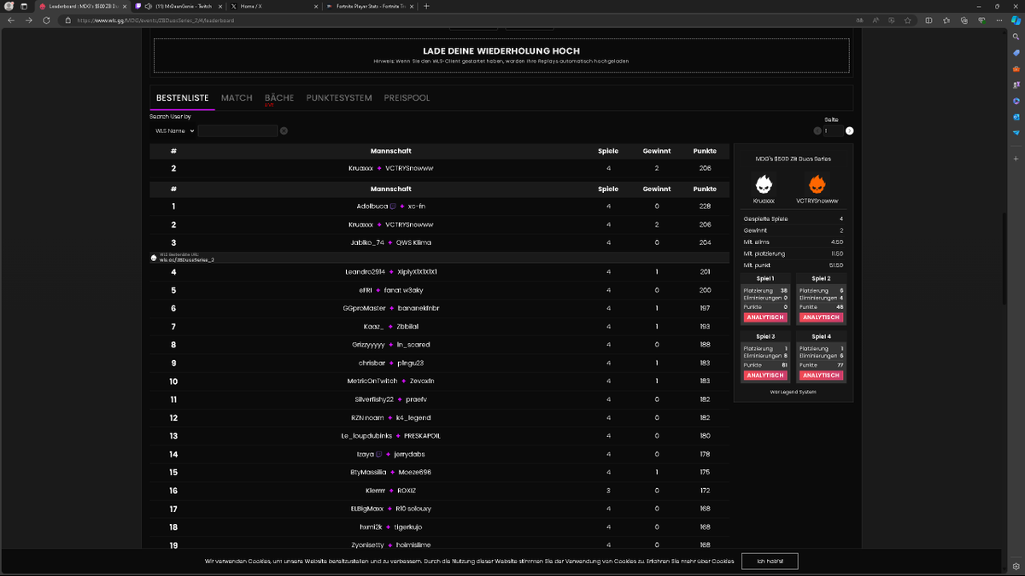
Task: Switch to the Home / X tab
Action: (x=273, y=6)
